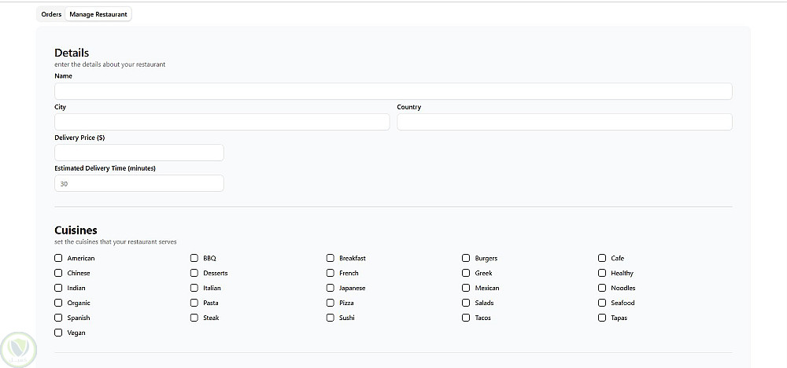Viewport: 787px width, 368px height.
Task: Enable the BBQ cuisine option
Action: tap(194, 258)
